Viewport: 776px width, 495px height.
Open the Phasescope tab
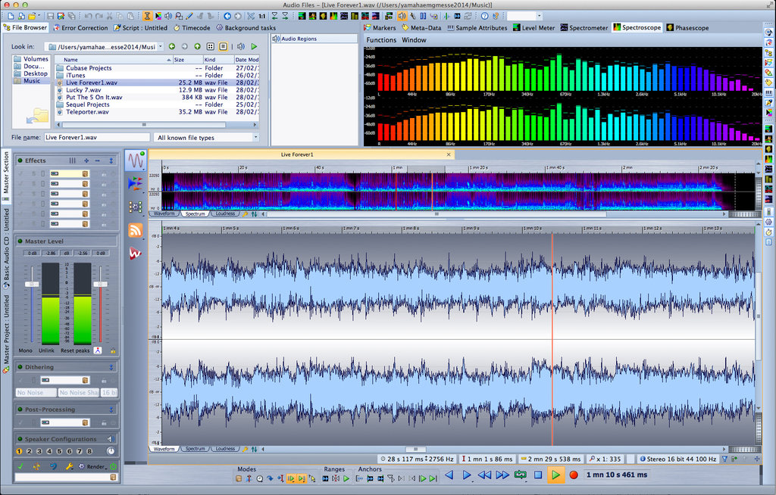(x=687, y=28)
